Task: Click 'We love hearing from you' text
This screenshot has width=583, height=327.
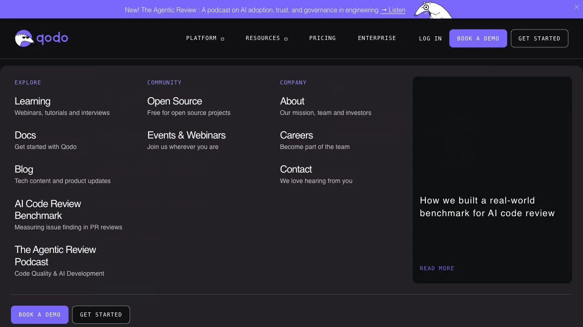Action: (x=316, y=181)
